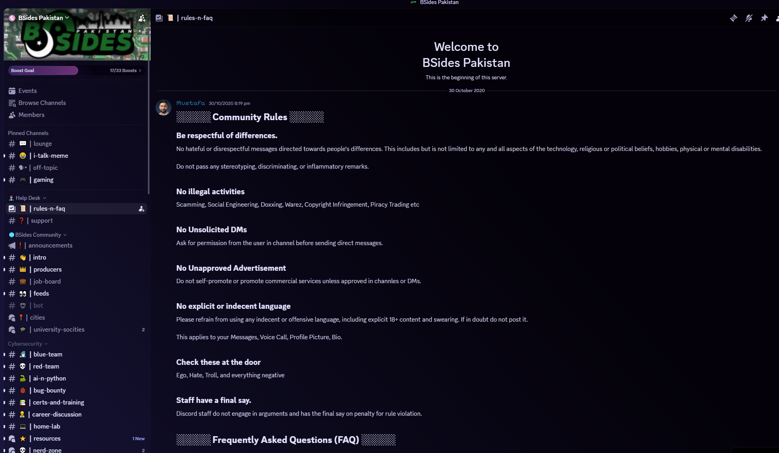Viewport: 779px width, 453px height.
Task: Open the blue-team channel
Action: (75, 354)
